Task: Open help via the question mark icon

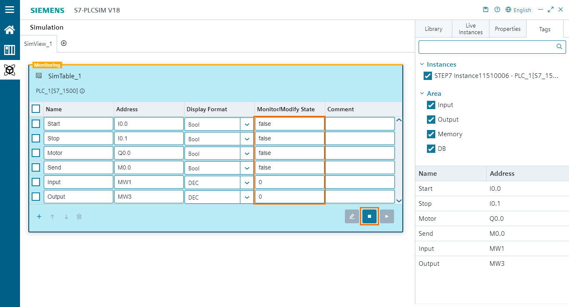Action: coord(497,9)
